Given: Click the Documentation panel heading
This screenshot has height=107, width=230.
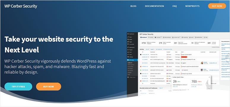Looking at the screenshot, I should [226, 41].
